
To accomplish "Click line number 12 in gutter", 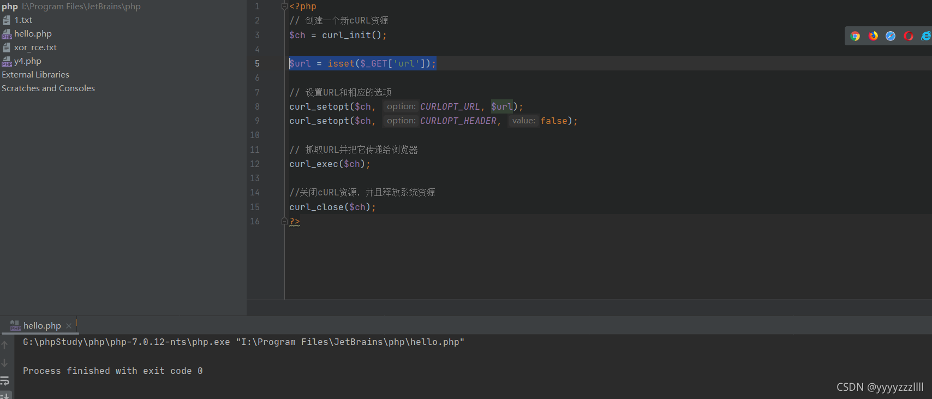I will click(x=255, y=164).
